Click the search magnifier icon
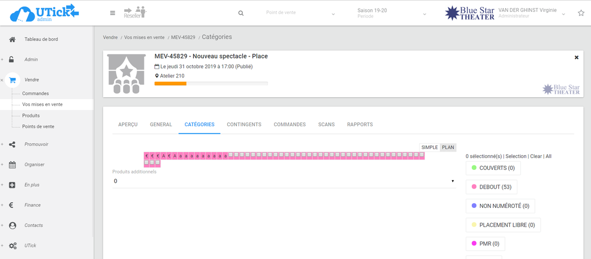Viewport: 591px width, 259px height. (x=241, y=13)
